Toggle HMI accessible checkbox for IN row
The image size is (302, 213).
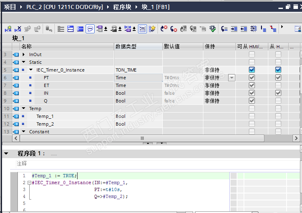[252, 93]
